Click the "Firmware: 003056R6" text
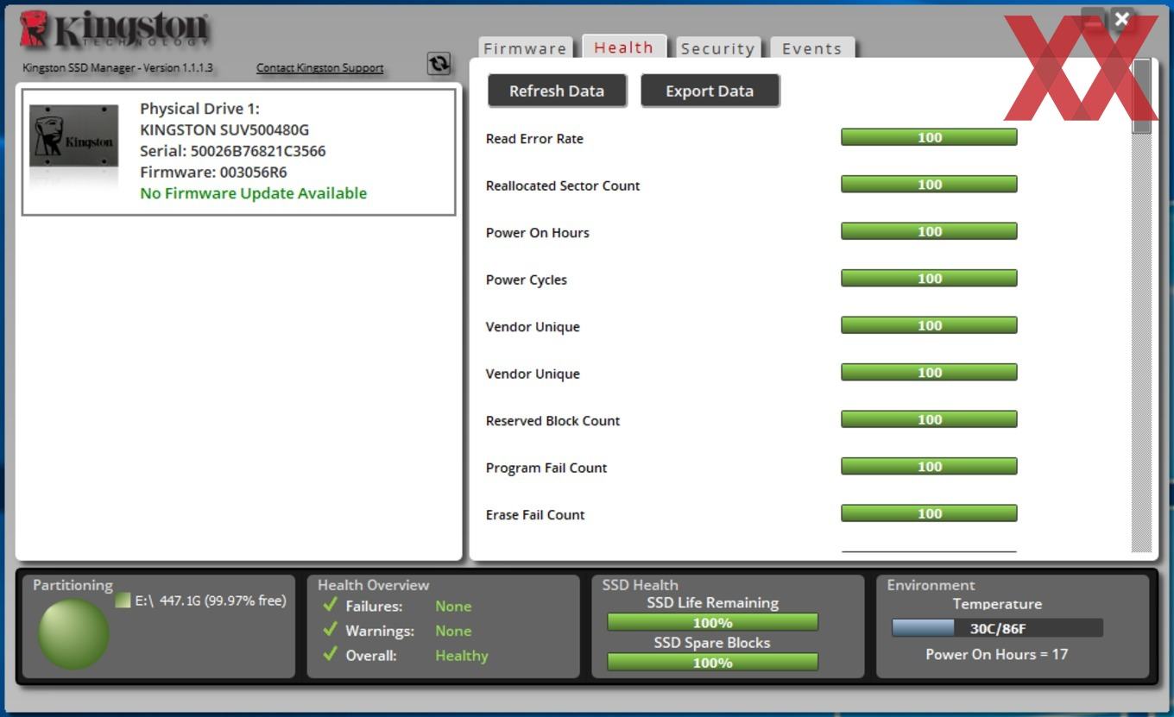Viewport: 1174px width, 717px height. coord(213,172)
